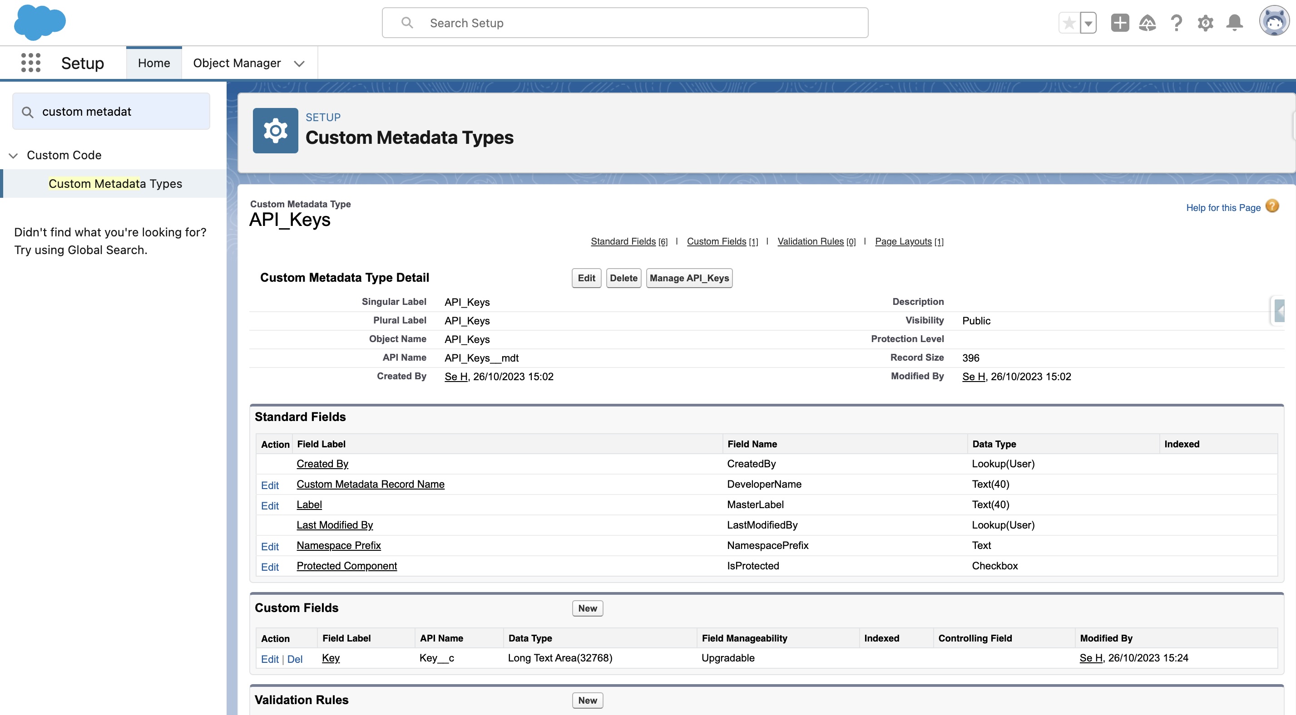Jump to Custom Fields [1] anchor link

[x=722, y=241]
